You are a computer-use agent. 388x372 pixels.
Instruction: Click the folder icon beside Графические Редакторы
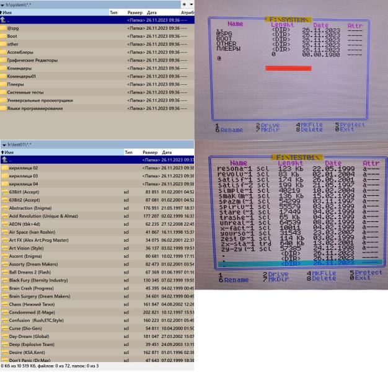click(4, 60)
